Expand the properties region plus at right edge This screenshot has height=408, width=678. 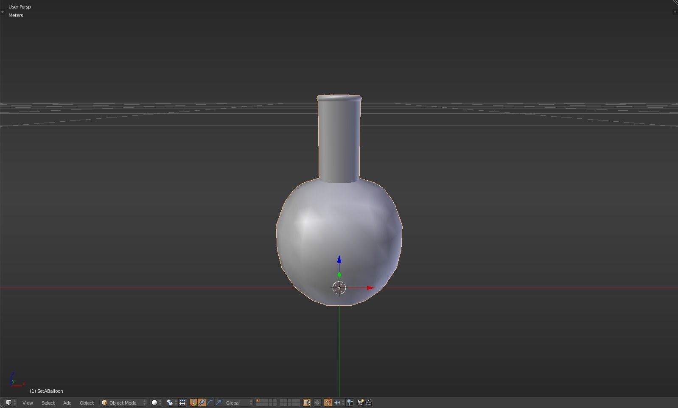point(675,12)
